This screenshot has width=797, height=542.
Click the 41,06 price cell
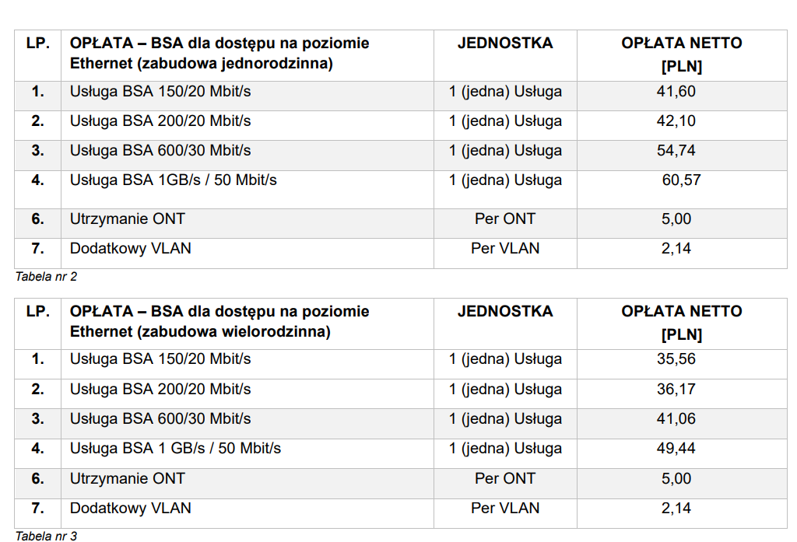click(x=676, y=419)
